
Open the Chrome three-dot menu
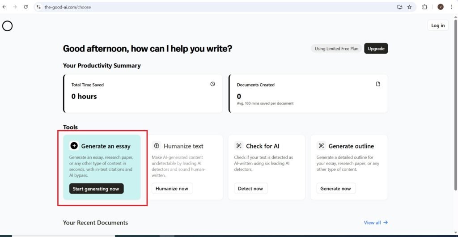451,7
